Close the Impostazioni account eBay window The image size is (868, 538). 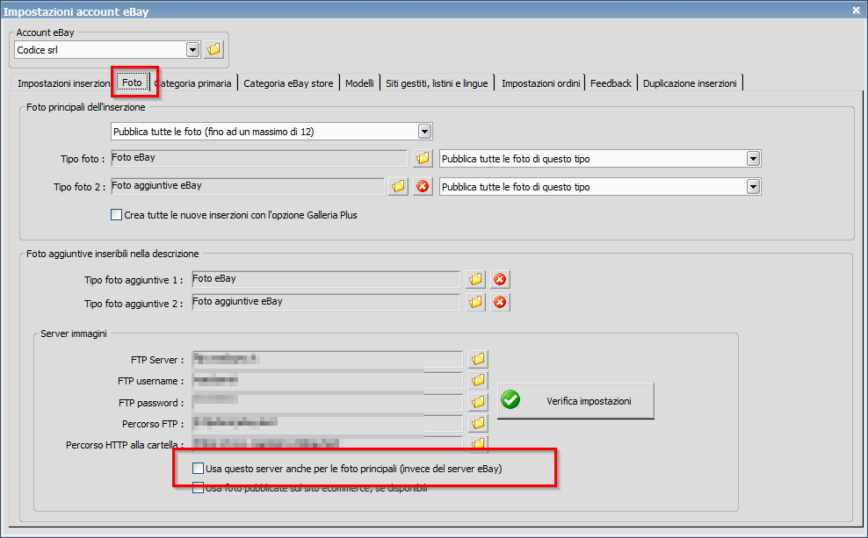click(856, 11)
